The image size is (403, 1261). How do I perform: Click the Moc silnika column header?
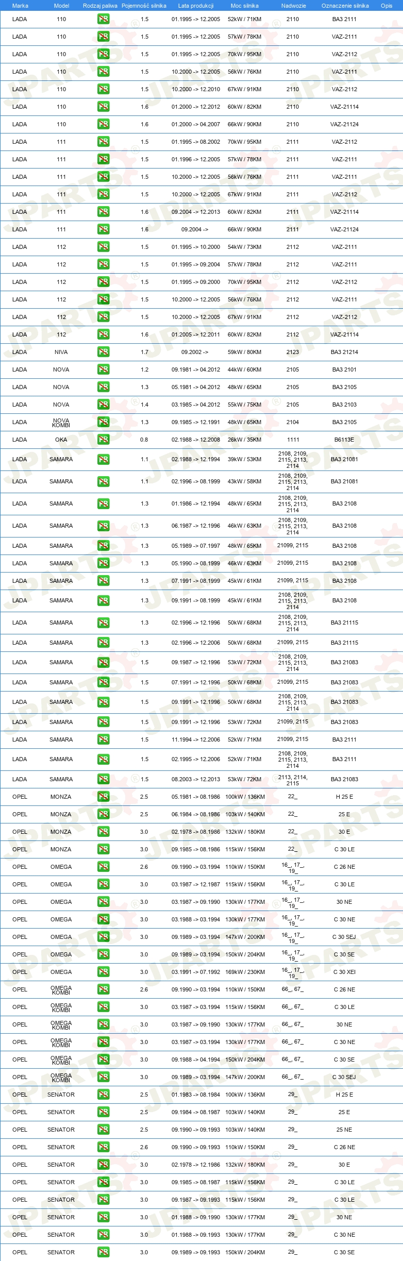click(245, 6)
